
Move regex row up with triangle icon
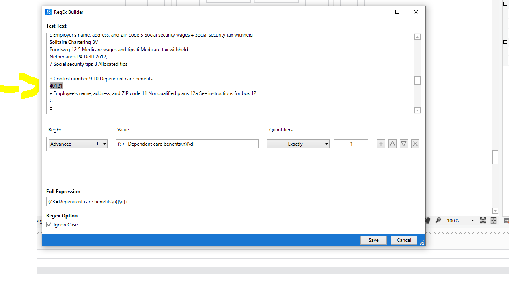[x=392, y=144]
